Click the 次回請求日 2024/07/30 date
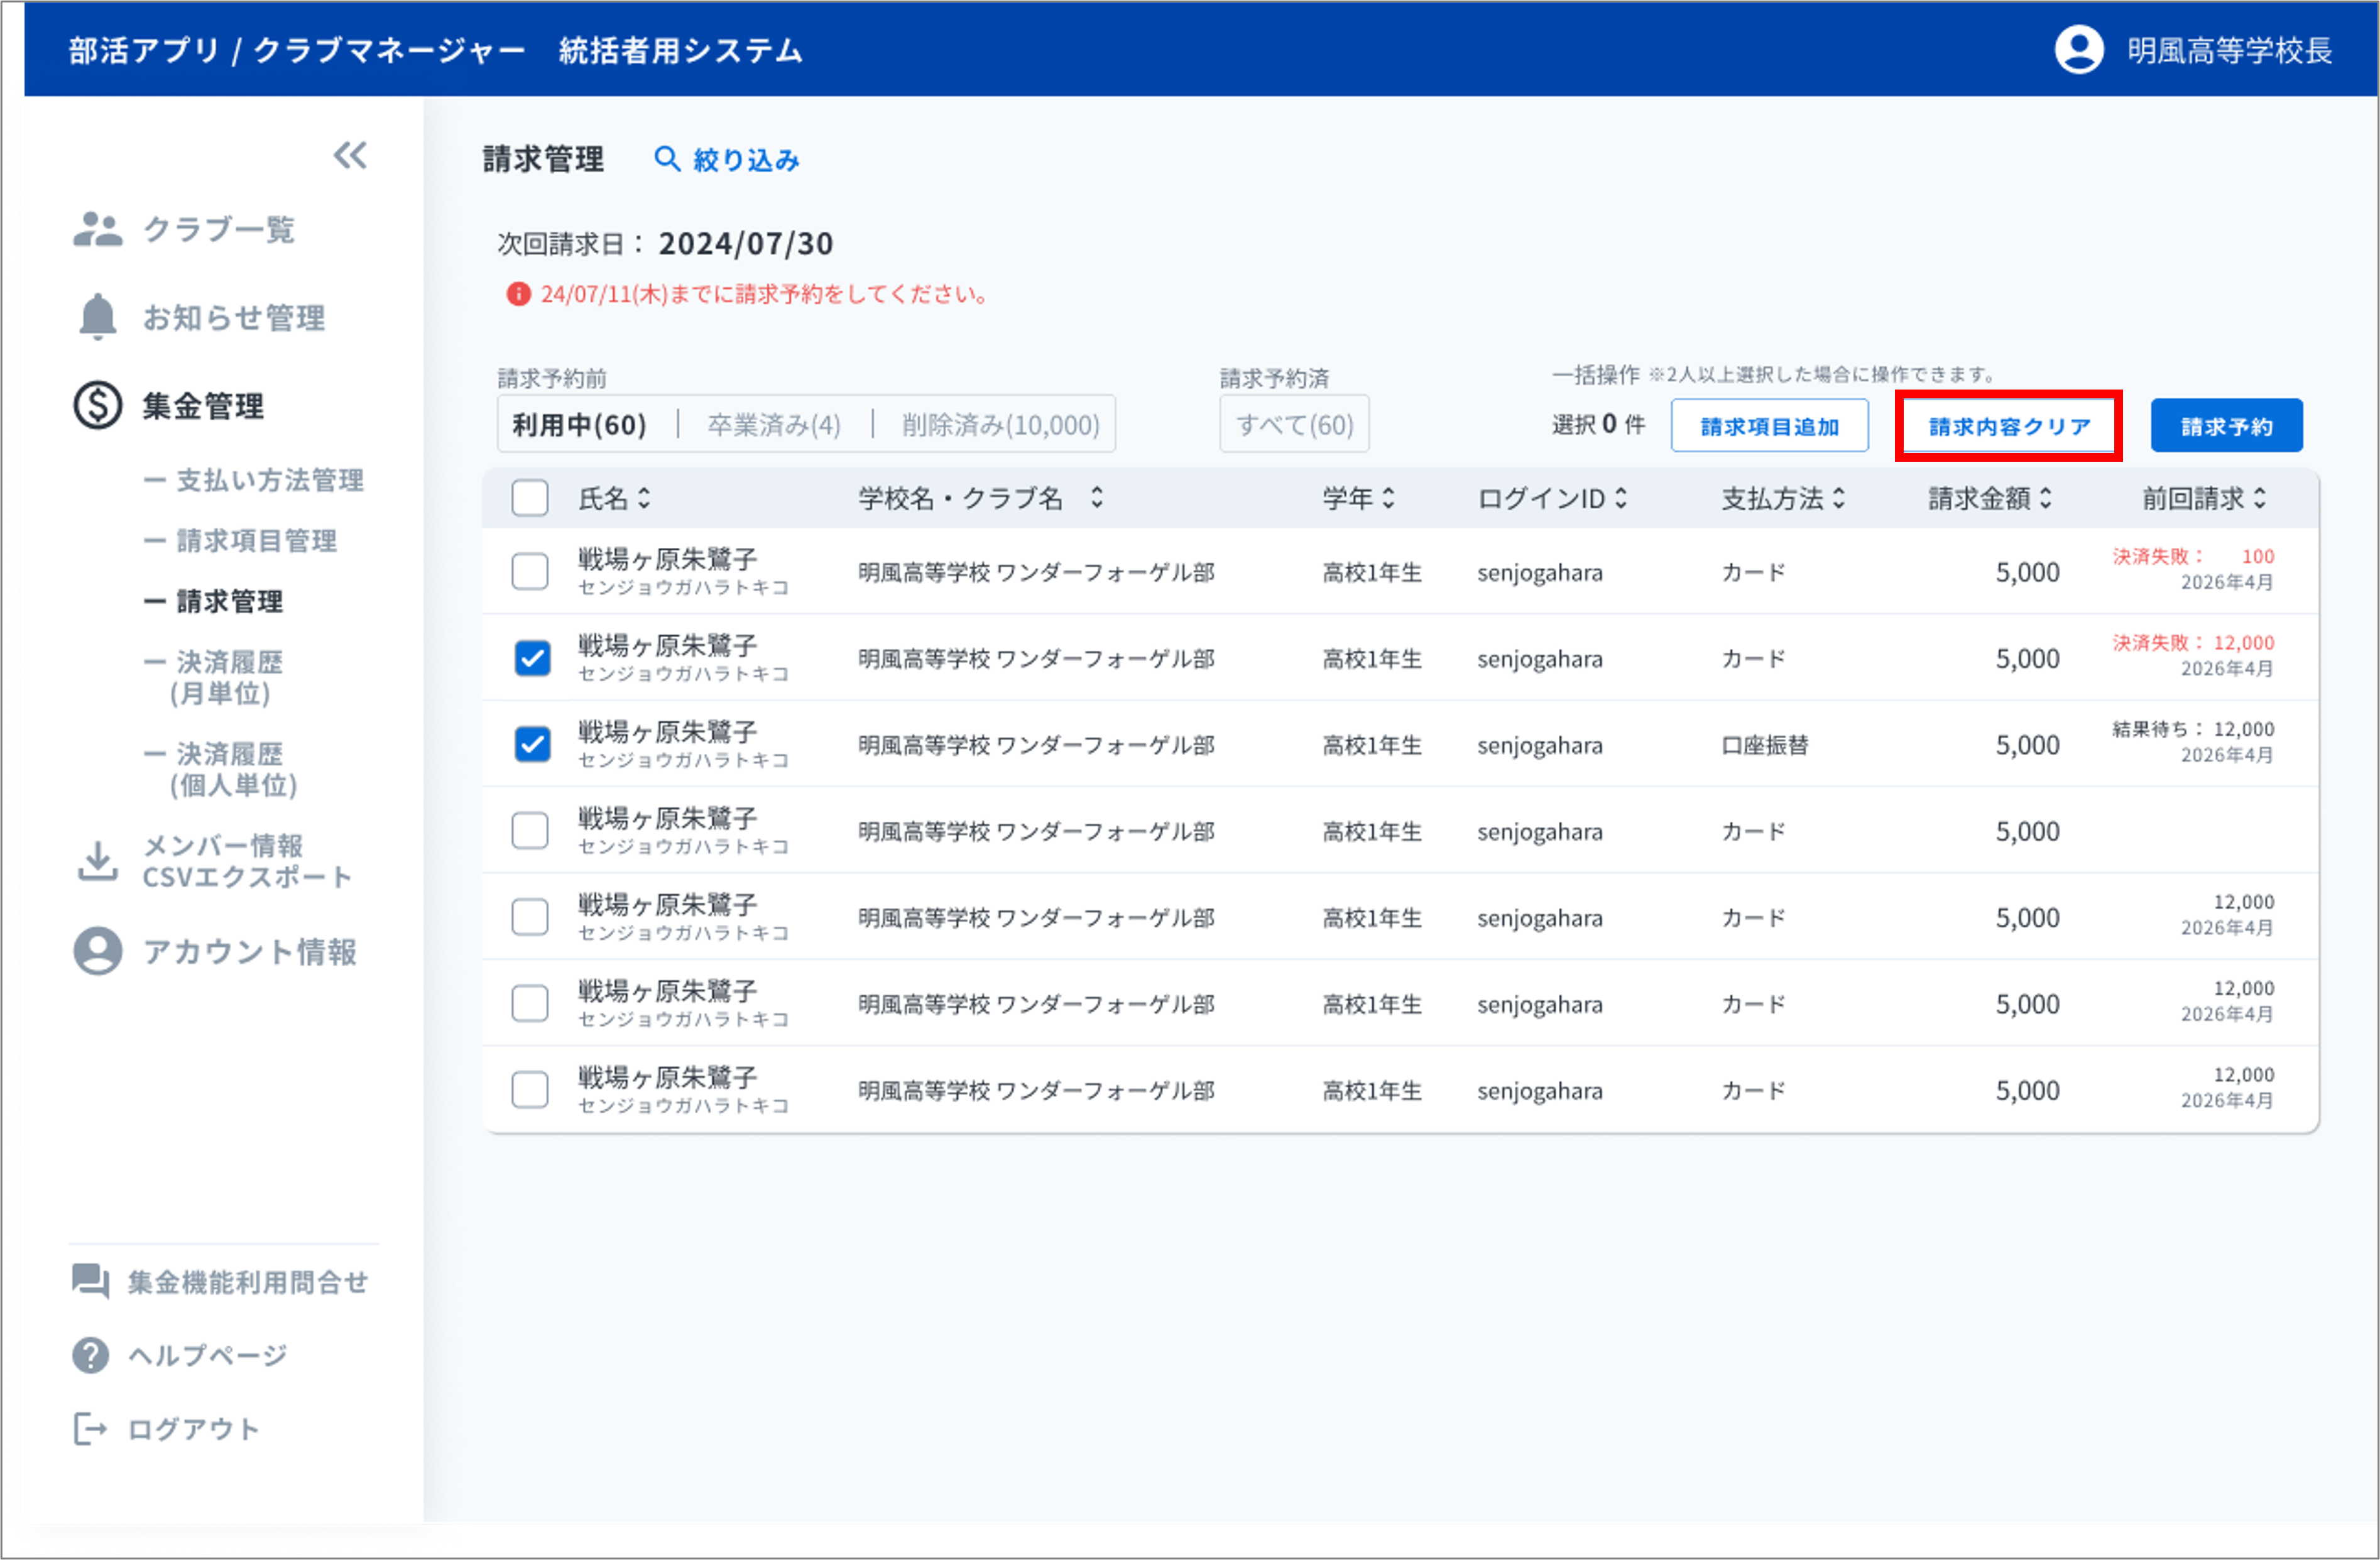This screenshot has width=2380, height=1560. (x=745, y=243)
